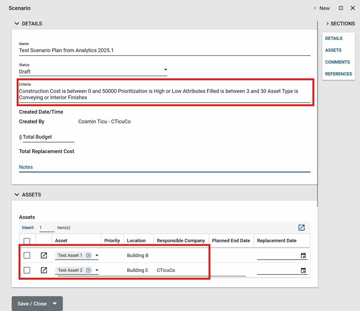Open the Test Asset 1 record via its popout icon
Viewport: 360px width, 311px height.
44,255
